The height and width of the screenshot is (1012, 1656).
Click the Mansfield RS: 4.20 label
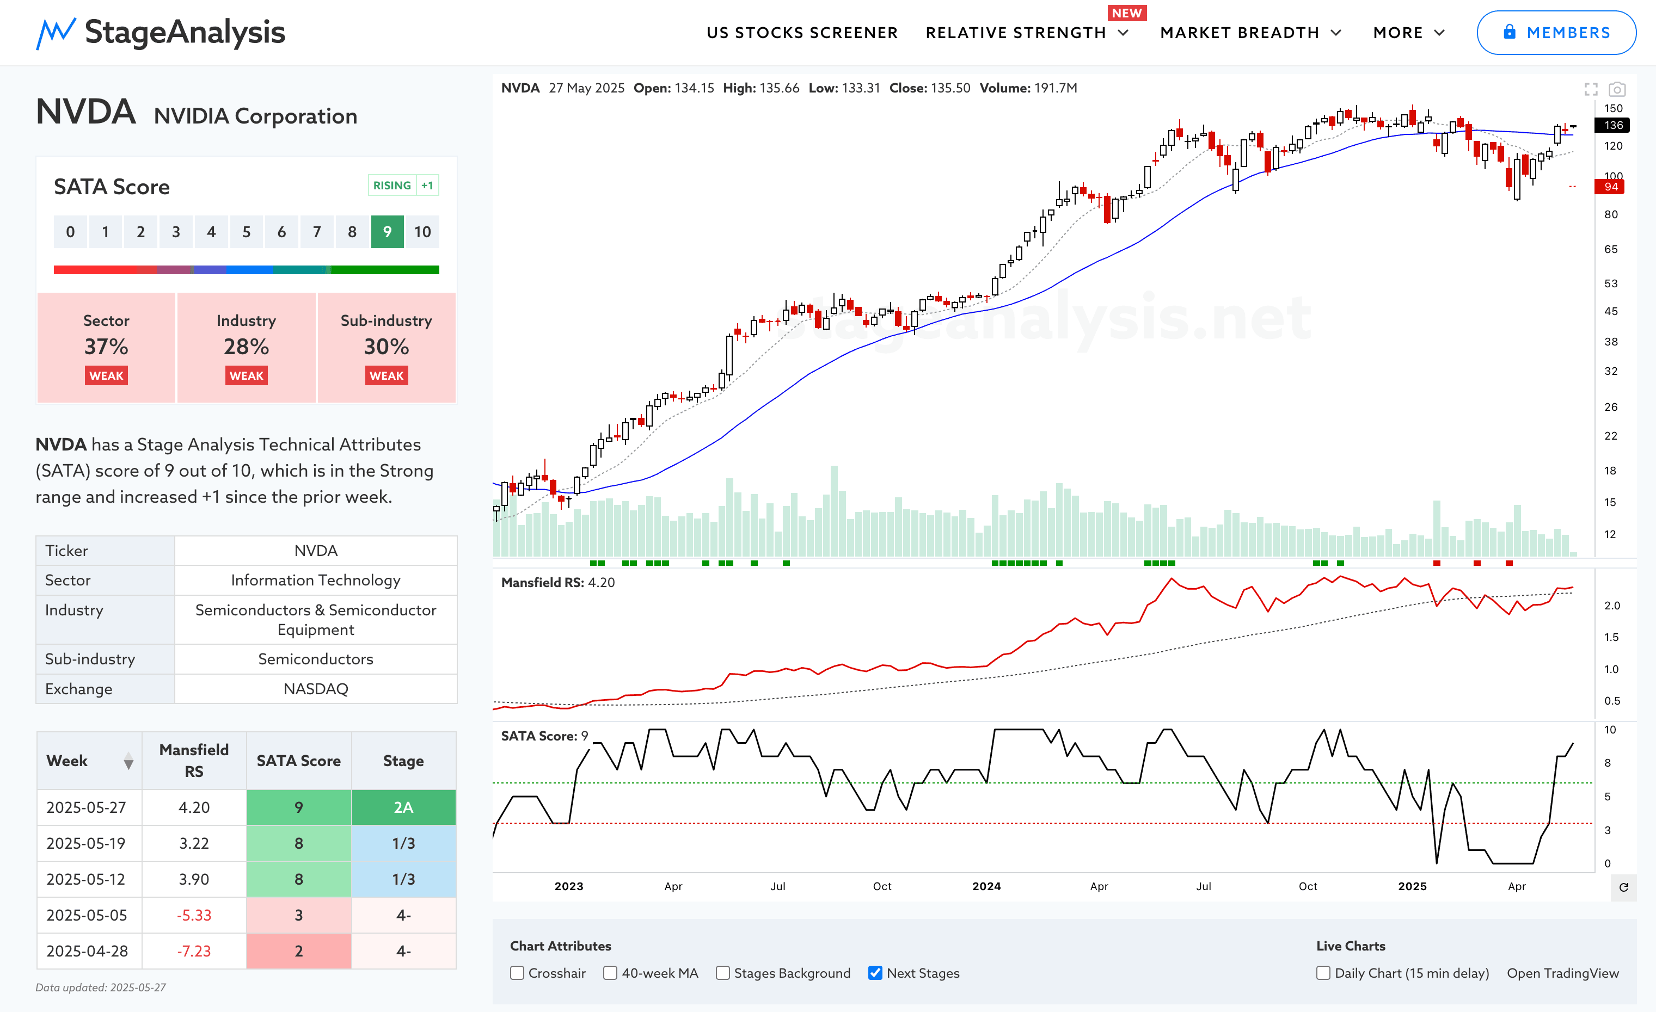point(558,582)
